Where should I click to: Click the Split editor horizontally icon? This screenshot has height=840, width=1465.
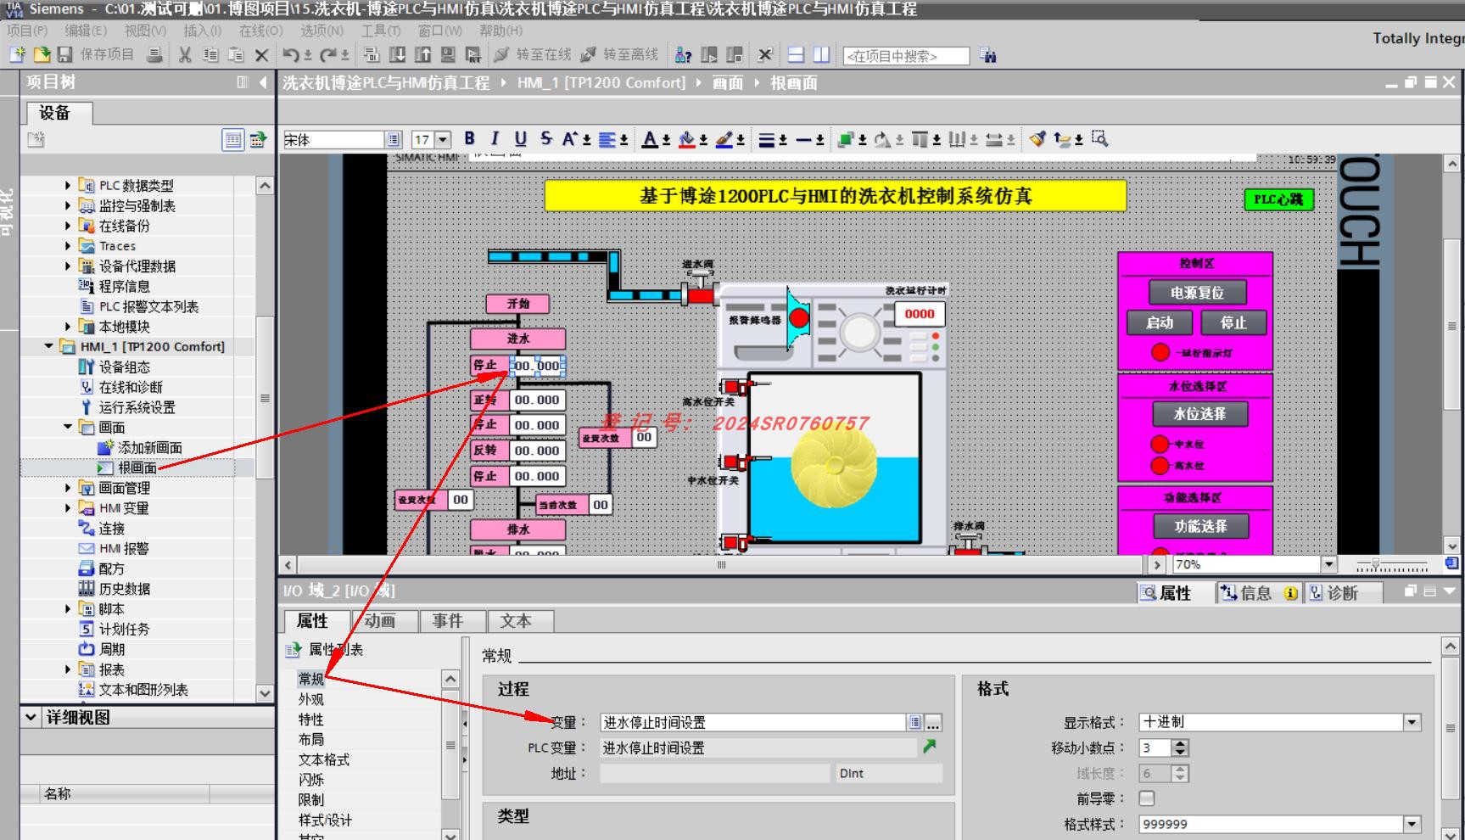(796, 55)
